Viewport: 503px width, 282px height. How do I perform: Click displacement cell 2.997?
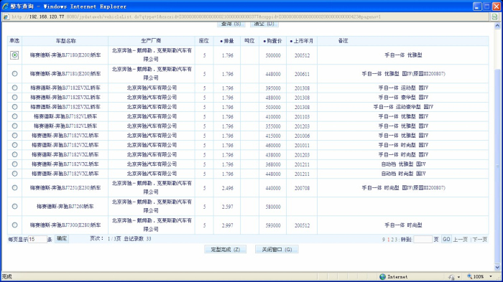[x=227, y=225]
